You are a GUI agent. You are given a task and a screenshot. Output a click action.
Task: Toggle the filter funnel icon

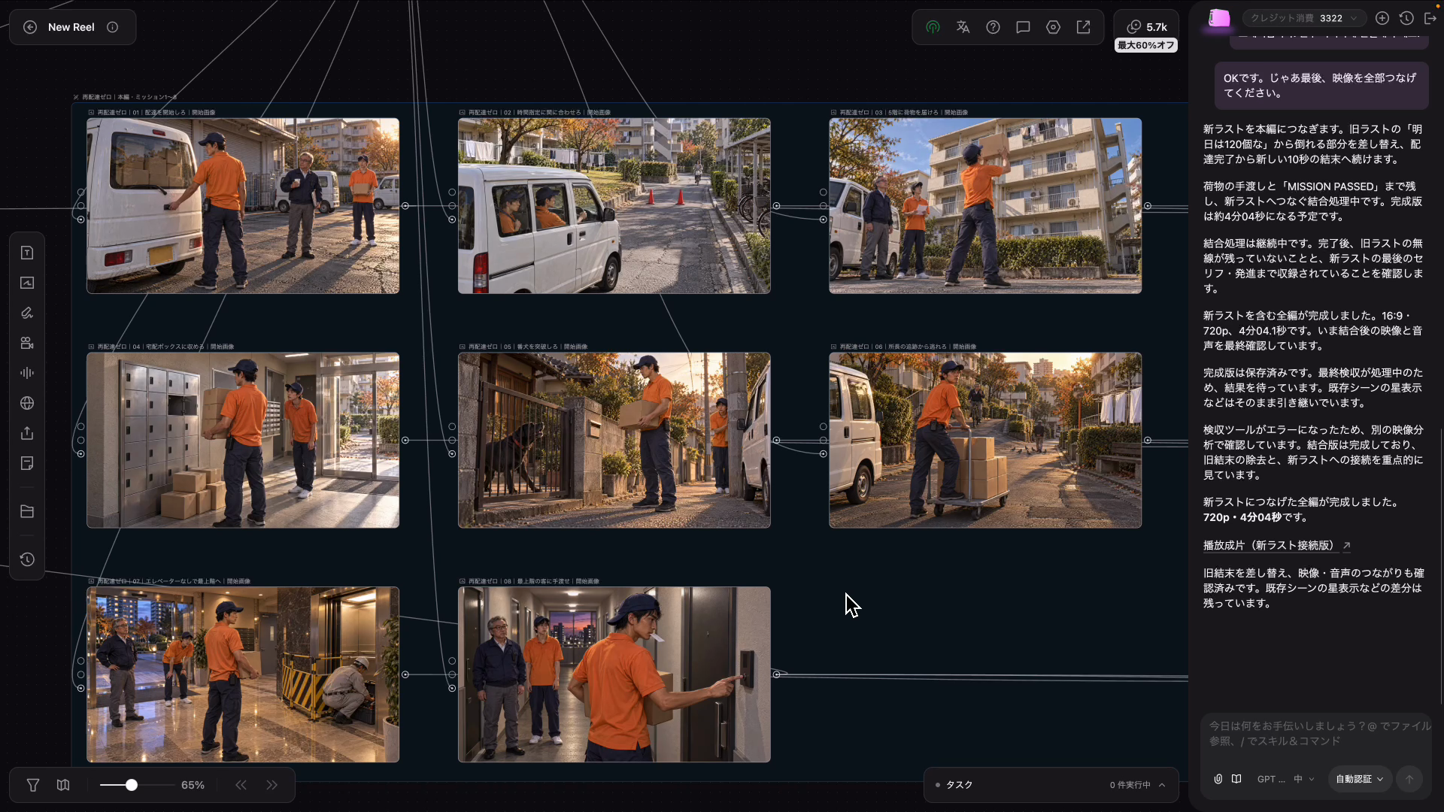(33, 785)
